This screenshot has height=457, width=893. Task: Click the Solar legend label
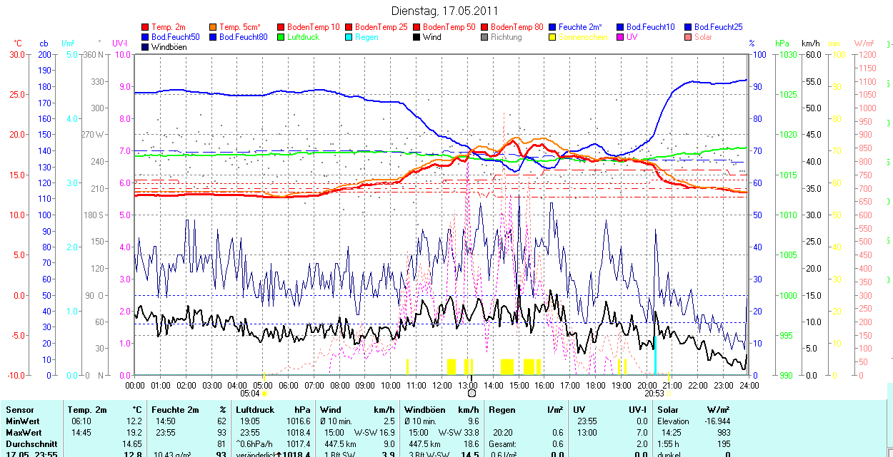pyautogui.click(x=703, y=37)
